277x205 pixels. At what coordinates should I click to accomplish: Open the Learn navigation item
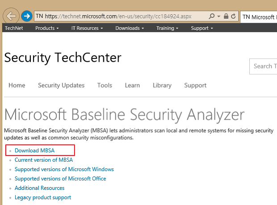pos(132,85)
